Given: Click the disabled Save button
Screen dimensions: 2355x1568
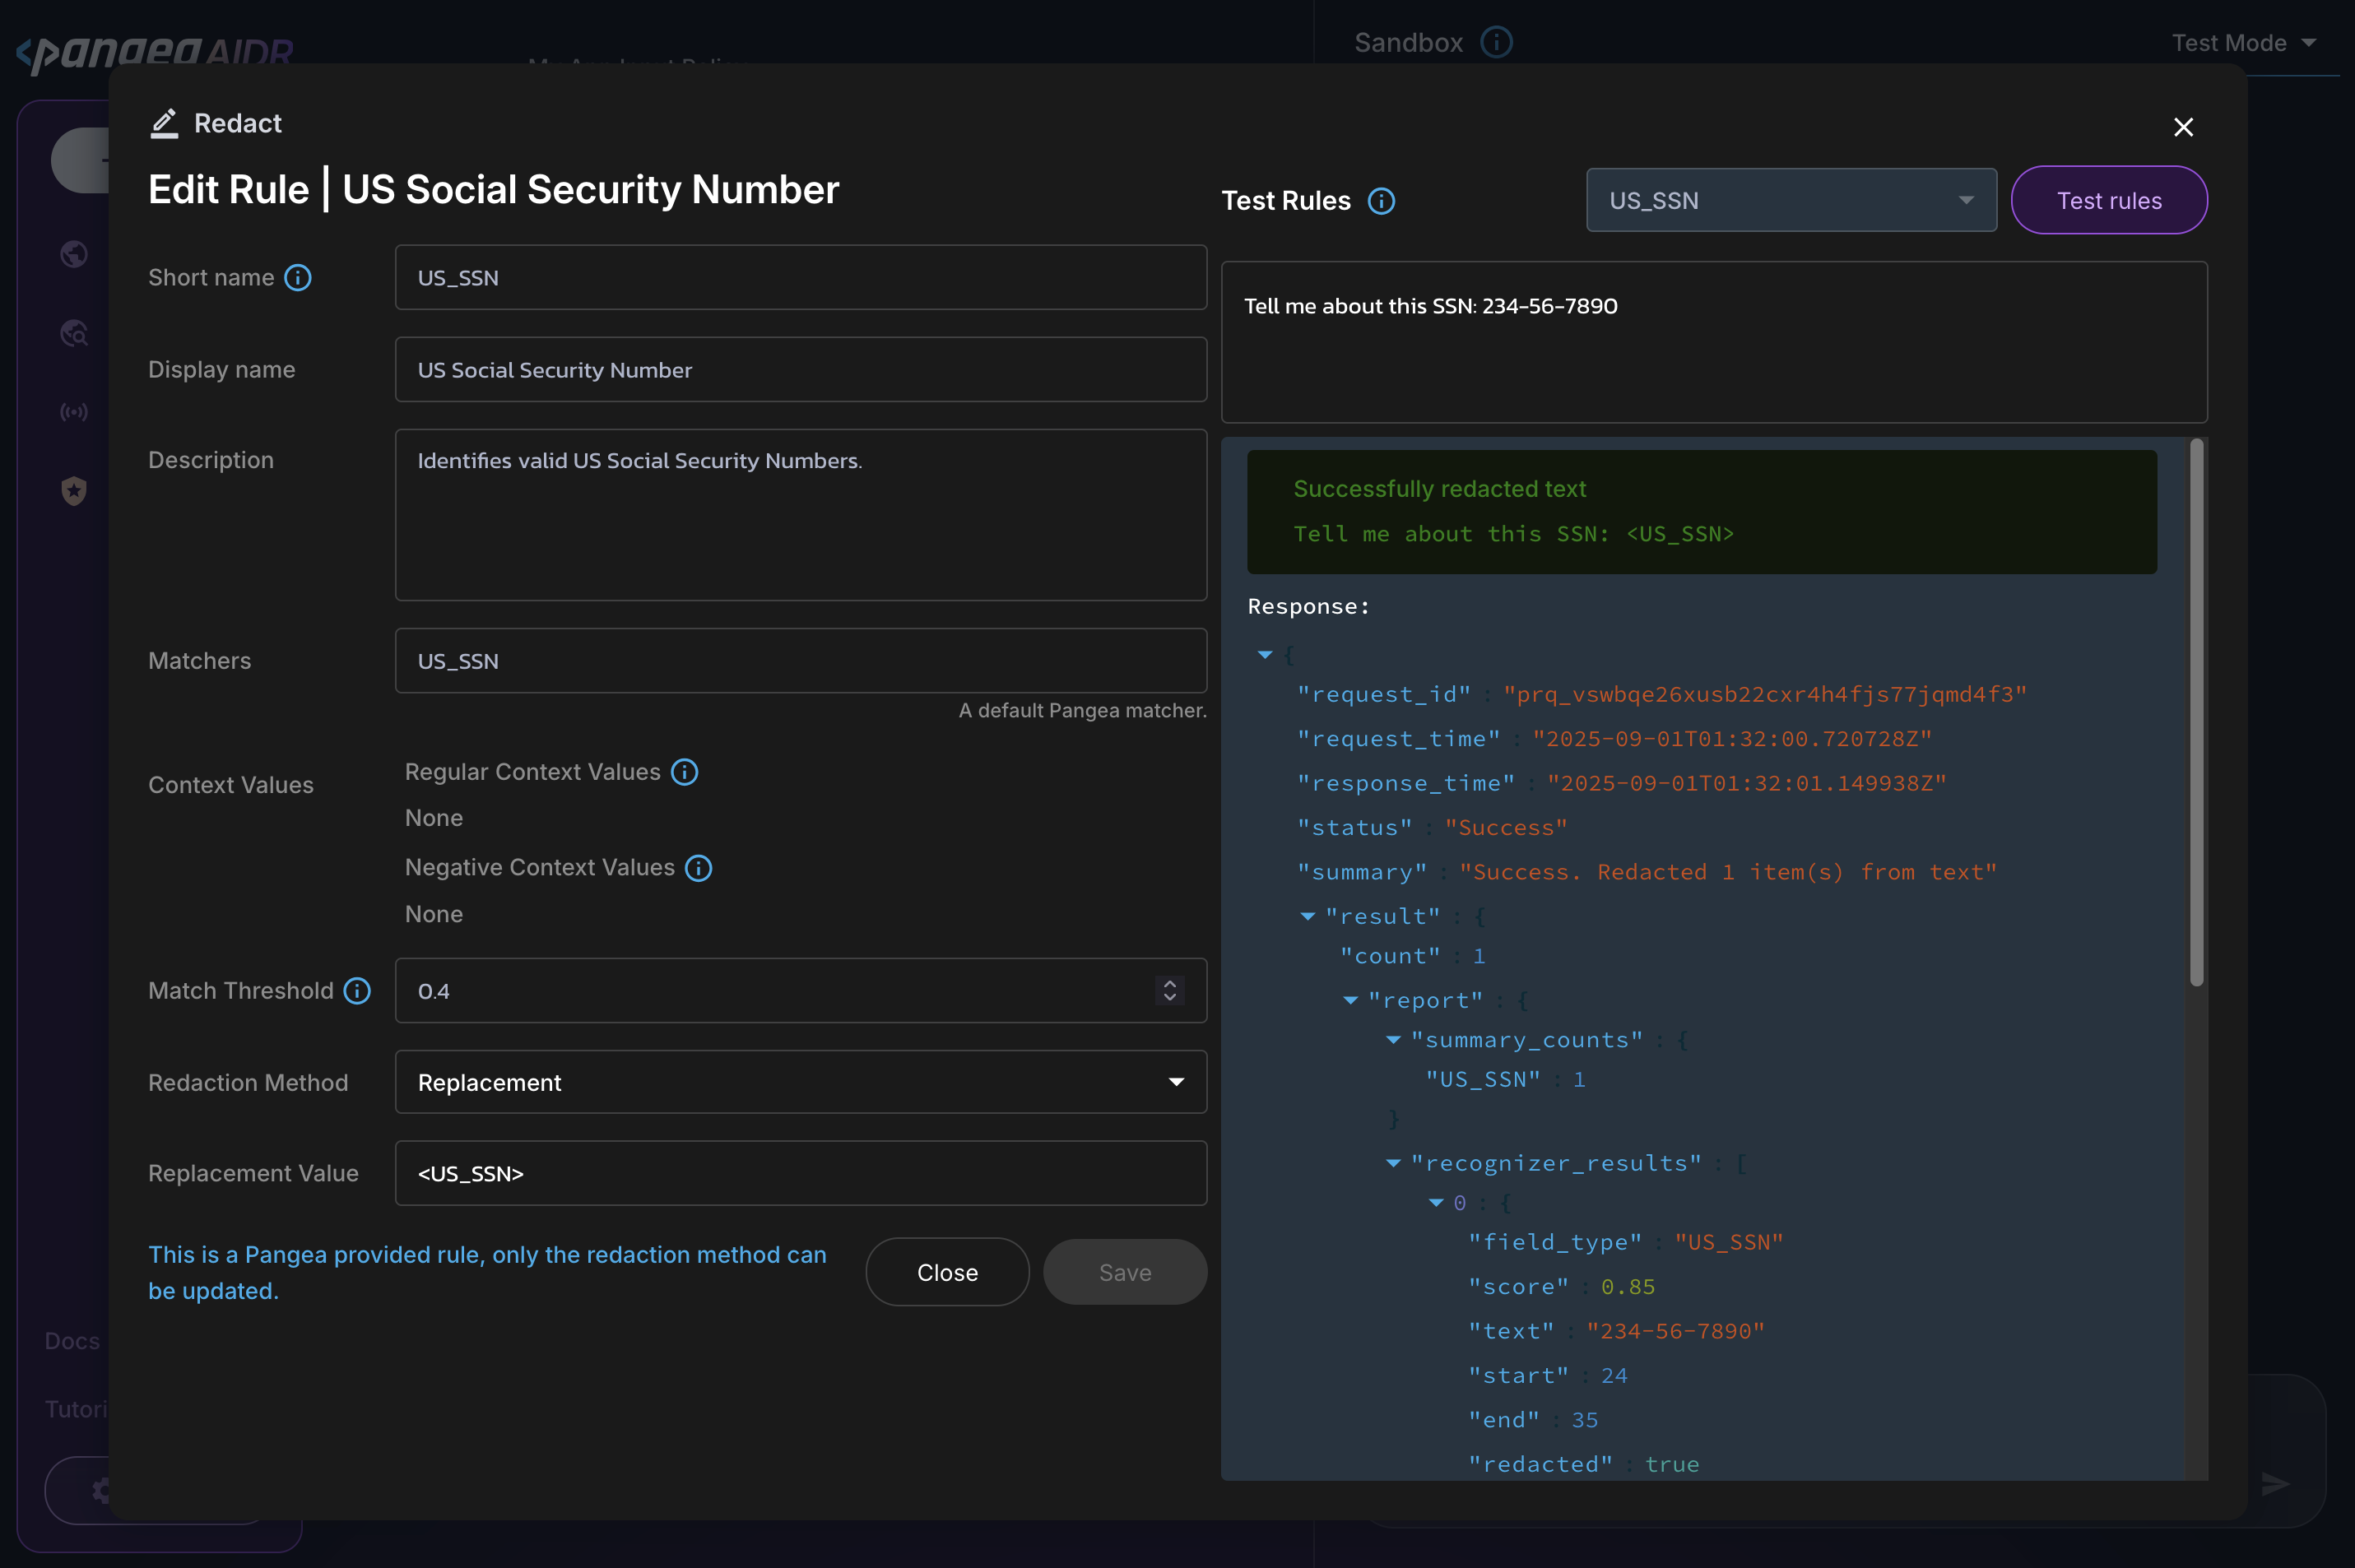Looking at the screenshot, I should click(x=1125, y=1273).
